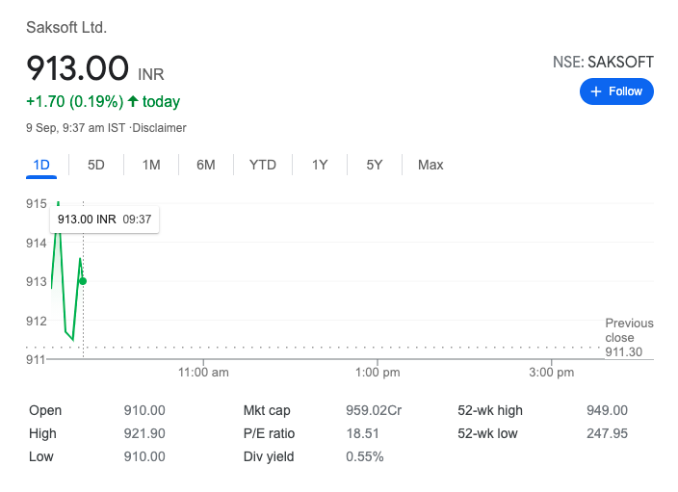678x492 pixels.
Task: Click the 9 Sep, 9:37 am IST timestamp
Action: pos(76,128)
